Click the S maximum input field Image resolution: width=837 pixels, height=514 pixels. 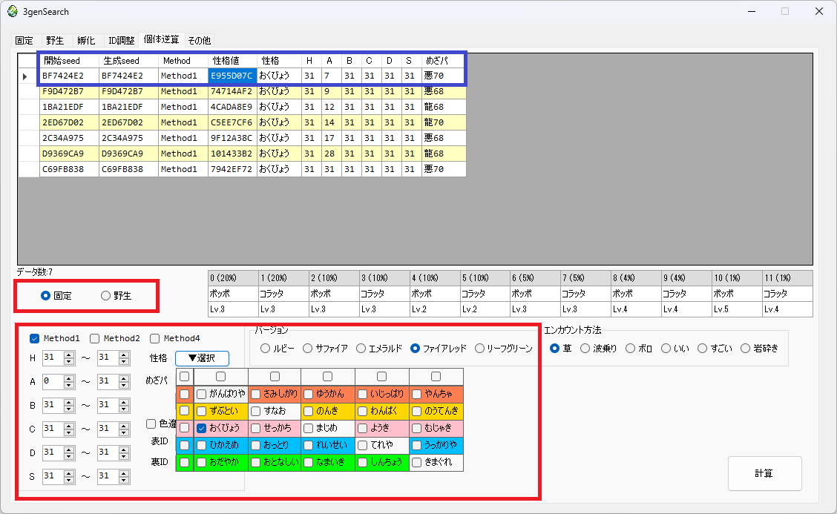(108, 477)
